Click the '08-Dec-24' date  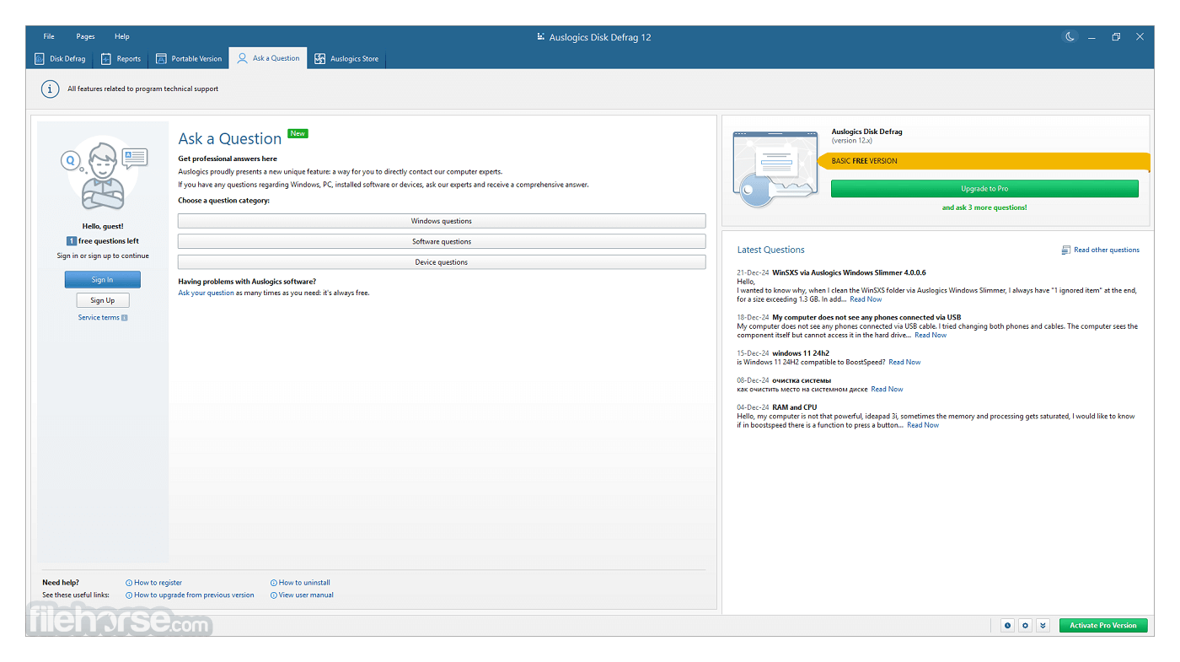[753, 381]
